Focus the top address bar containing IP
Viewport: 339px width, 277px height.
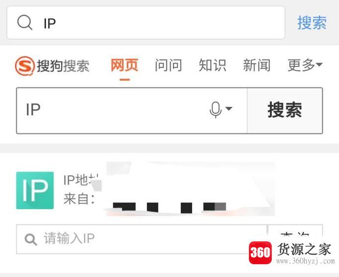[146, 23]
